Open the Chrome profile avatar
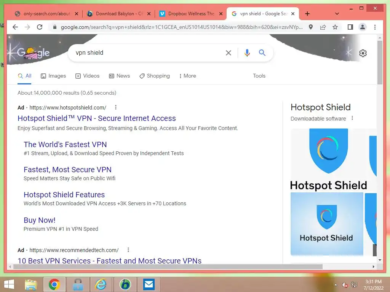The width and height of the screenshot is (390, 292). click(x=363, y=27)
